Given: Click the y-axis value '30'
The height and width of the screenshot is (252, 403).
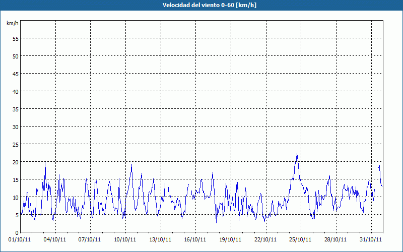Looking at the screenshot, I should pyautogui.click(x=16, y=127).
